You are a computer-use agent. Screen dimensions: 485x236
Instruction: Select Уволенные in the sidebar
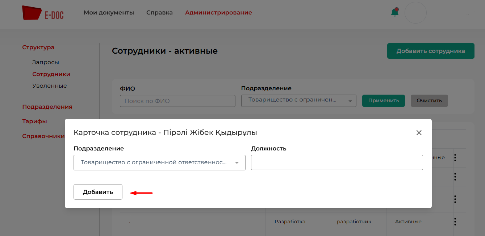(x=50, y=86)
